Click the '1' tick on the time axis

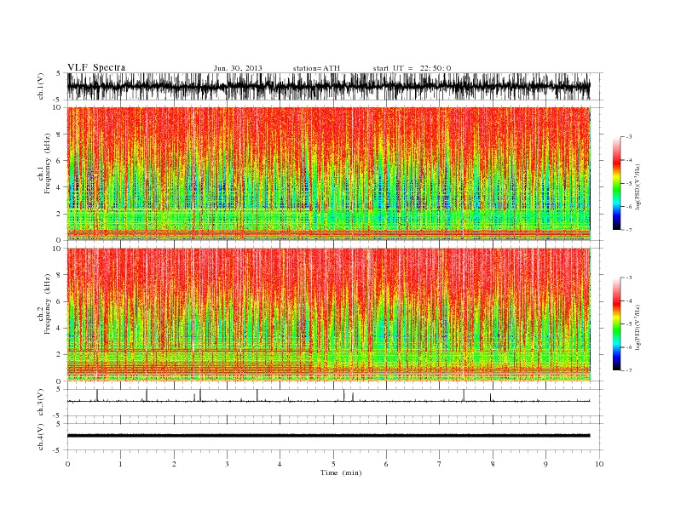point(120,464)
